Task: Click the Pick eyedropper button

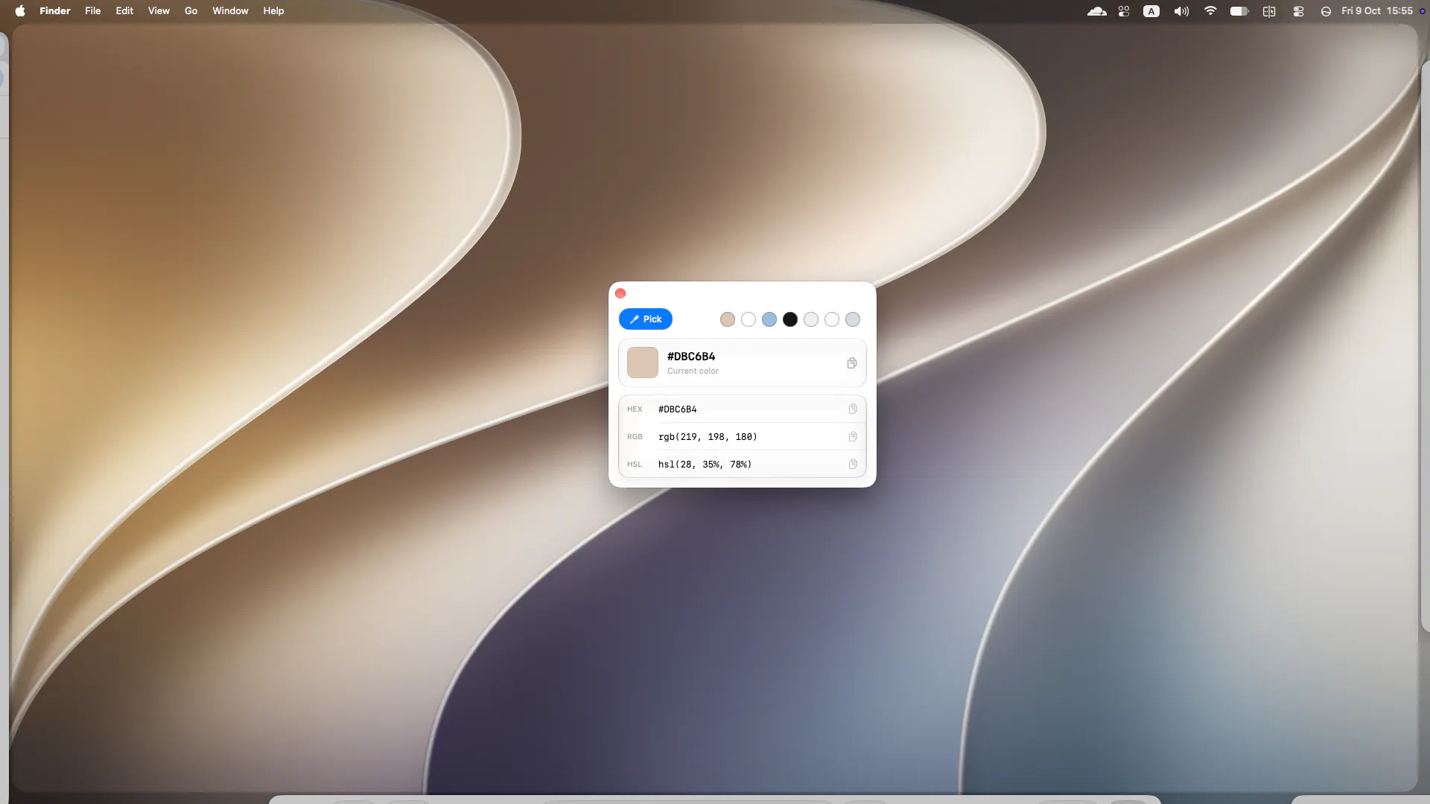Action: point(646,319)
